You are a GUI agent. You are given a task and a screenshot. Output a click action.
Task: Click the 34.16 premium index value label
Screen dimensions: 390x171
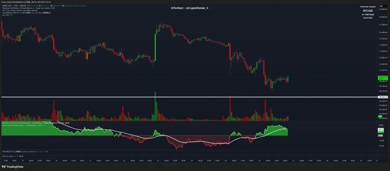click(381, 132)
